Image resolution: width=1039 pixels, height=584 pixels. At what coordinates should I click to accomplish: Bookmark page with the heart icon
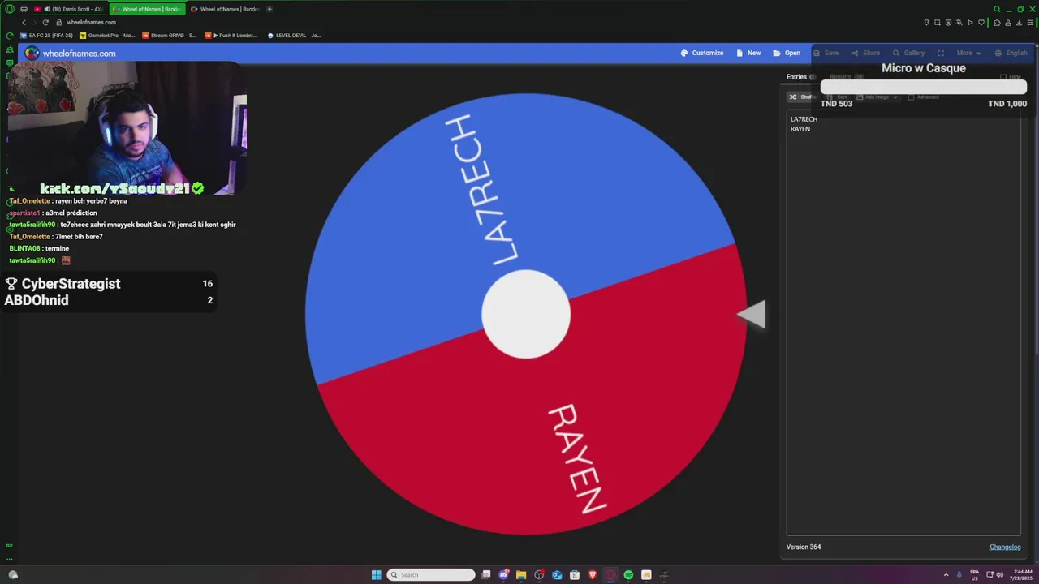point(981,22)
